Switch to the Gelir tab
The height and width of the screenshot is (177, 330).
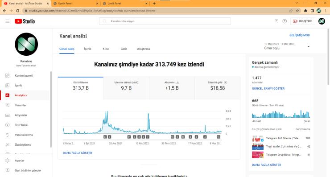click(x=124, y=49)
